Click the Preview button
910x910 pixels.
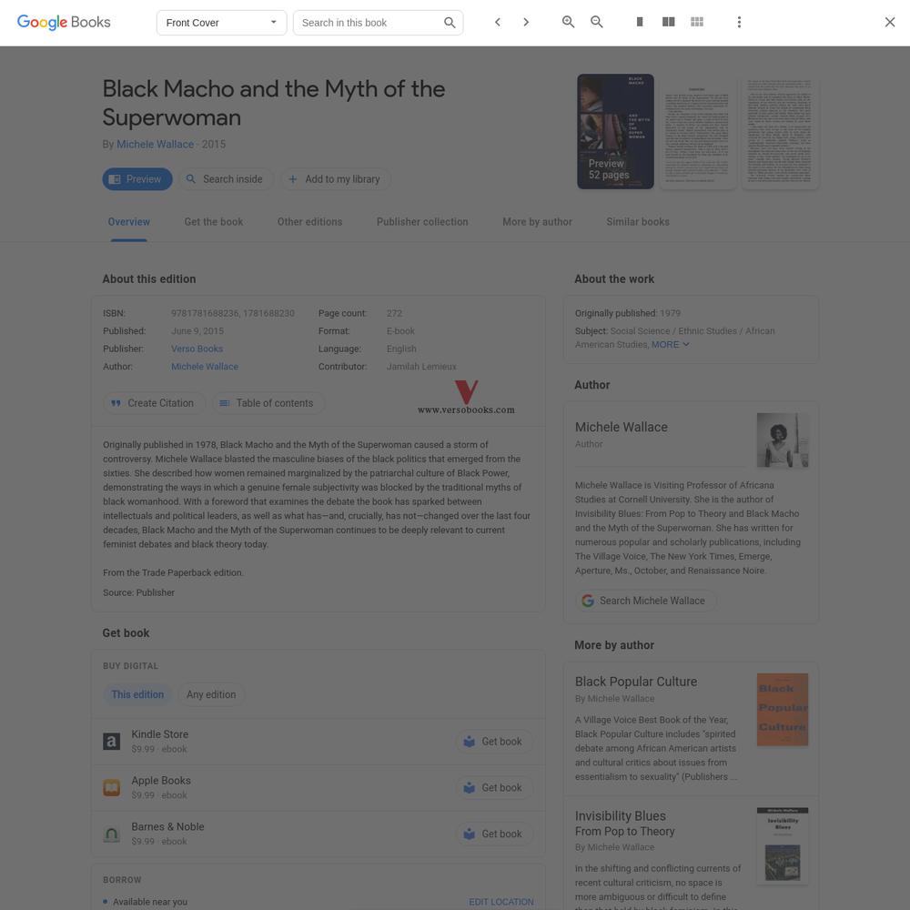point(137,179)
